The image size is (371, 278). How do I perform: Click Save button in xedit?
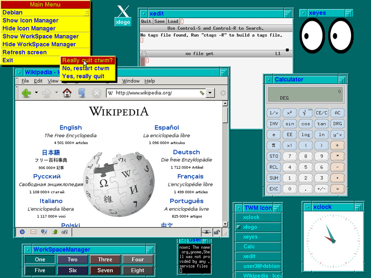coord(160,21)
